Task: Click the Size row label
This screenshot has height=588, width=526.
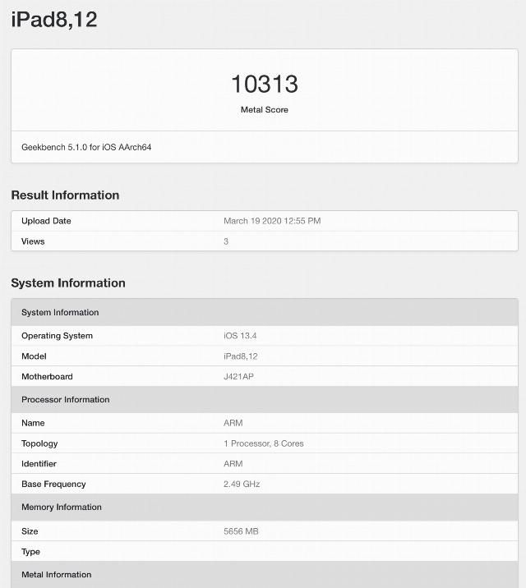Action: (30, 531)
